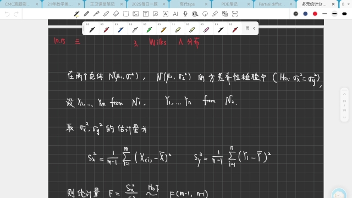This screenshot has width=352, height=198.
Task: Choose the blue color swatch
Action: pos(305,14)
